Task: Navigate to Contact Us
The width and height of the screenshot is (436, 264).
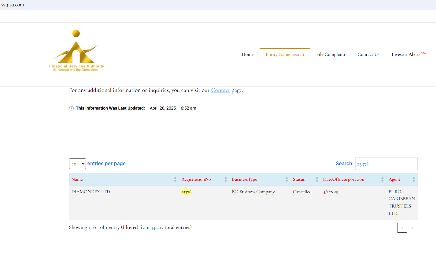Action: click(368, 54)
